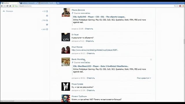185x104 pixels.
Task: Open the esl.eu go4dota2 cup3 player URL
Action: click(95, 50)
